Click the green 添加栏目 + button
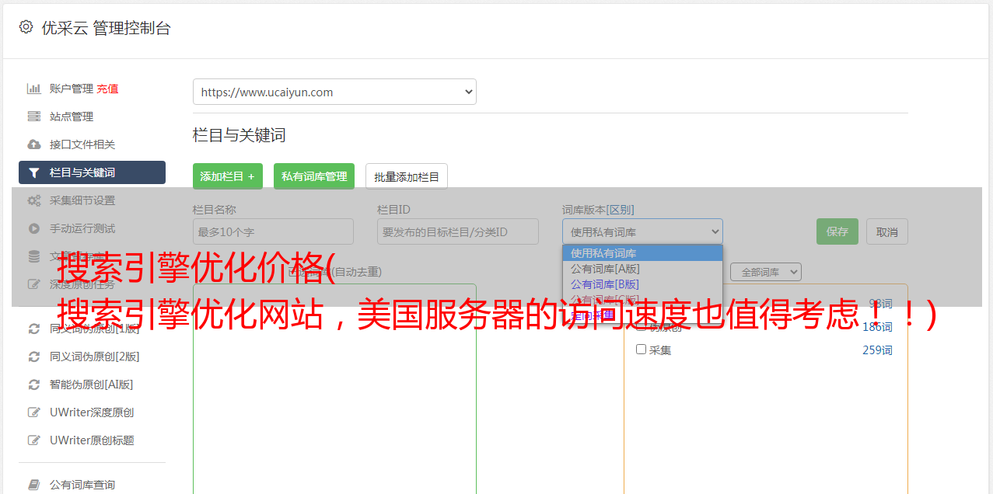The image size is (993, 494). 228,176
